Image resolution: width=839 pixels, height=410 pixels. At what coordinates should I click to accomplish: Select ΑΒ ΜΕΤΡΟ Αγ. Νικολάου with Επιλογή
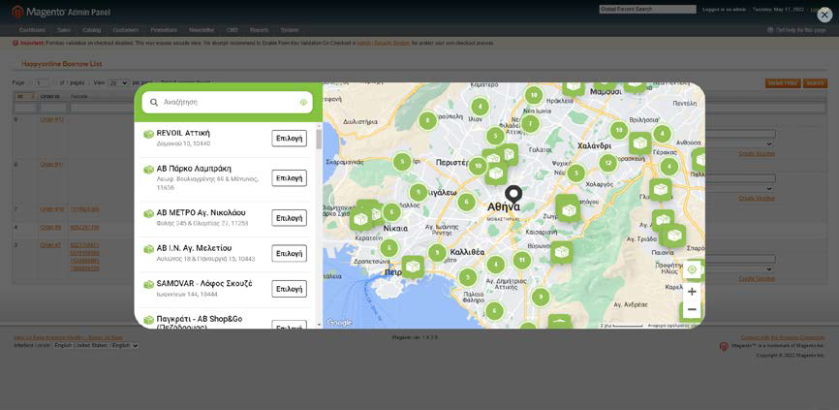point(289,218)
